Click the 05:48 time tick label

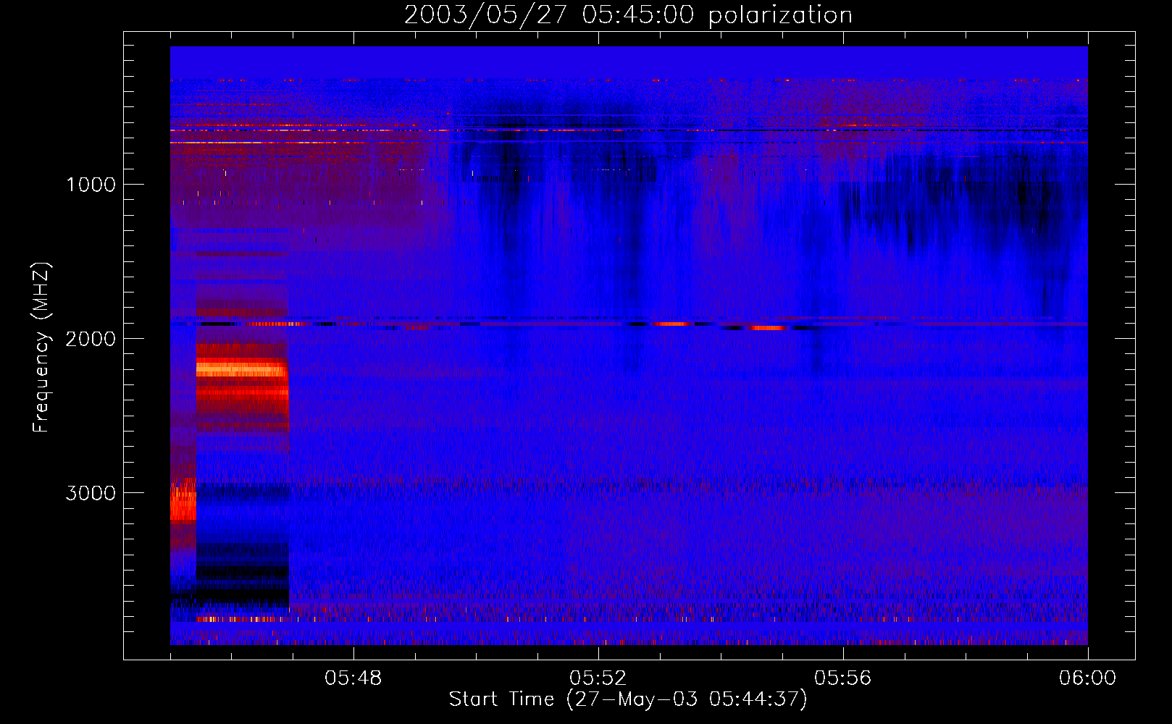point(353,678)
